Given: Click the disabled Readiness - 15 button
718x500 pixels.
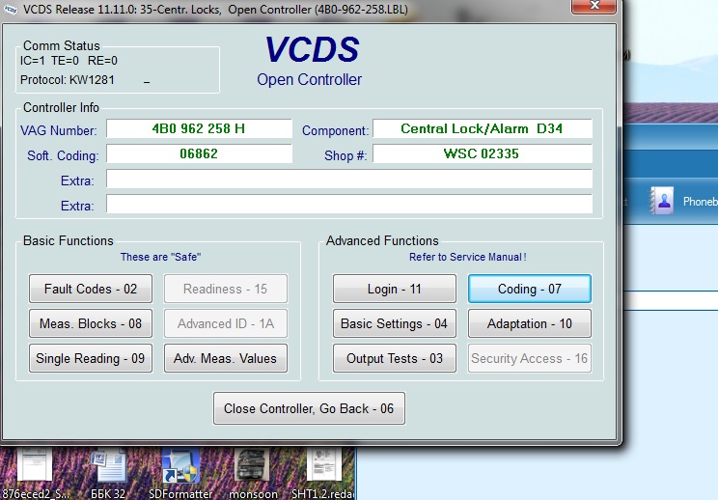Looking at the screenshot, I should (x=226, y=289).
